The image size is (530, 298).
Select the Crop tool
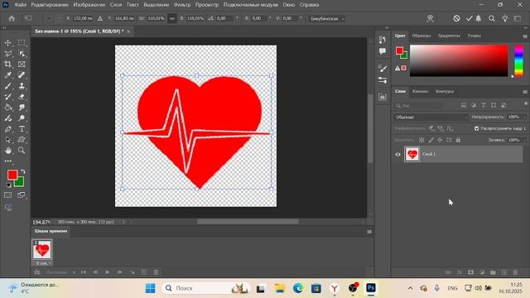7,65
